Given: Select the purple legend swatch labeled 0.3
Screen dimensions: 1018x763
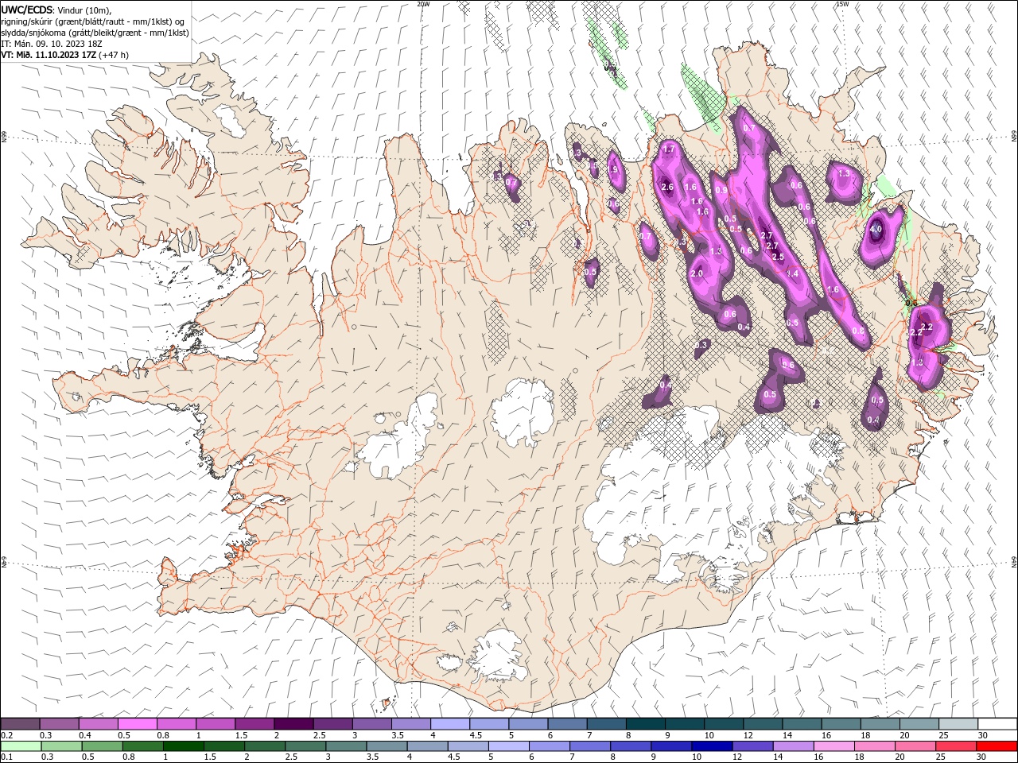Looking at the screenshot, I should (59, 724).
